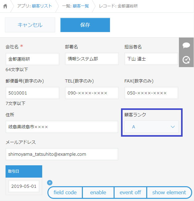Edit the 部署名 field 情報システム部
The width and height of the screenshot is (194, 201).
click(92, 59)
